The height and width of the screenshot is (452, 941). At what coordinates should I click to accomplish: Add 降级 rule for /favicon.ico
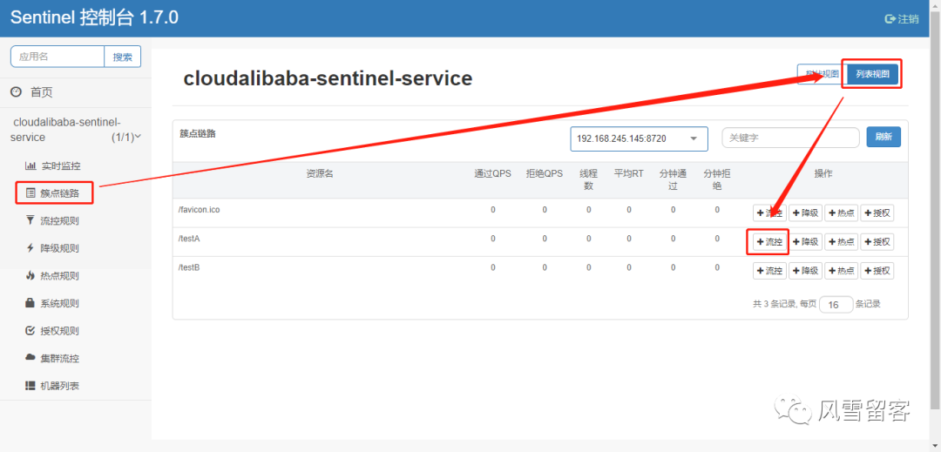click(805, 213)
